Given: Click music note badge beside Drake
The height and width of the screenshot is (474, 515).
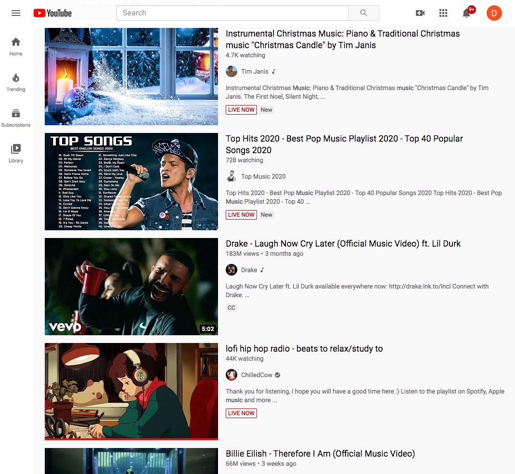Looking at the screenshot, I should click(x=262, y=270).
